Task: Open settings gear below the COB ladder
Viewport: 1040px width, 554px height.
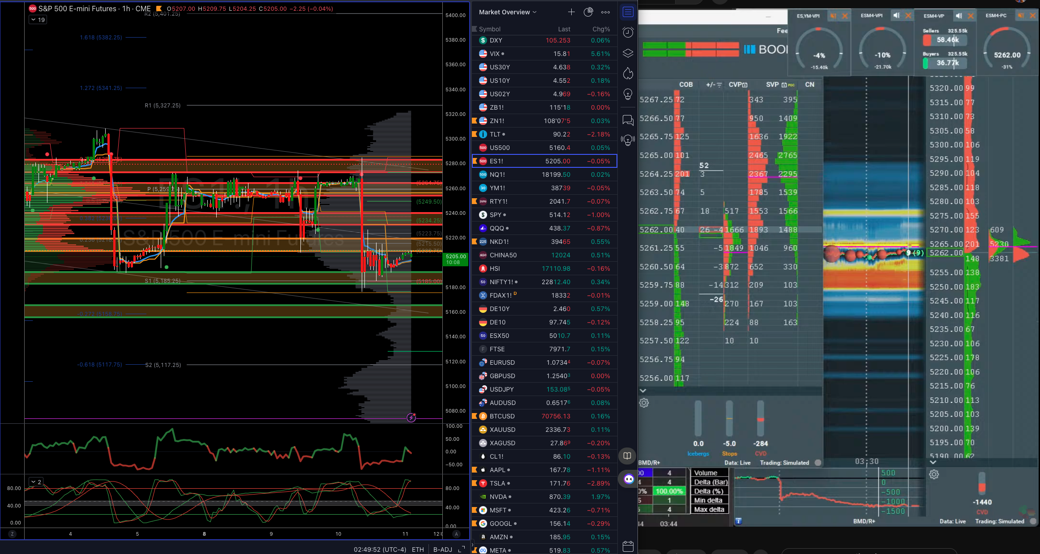Action: click(x=644, y=403)
